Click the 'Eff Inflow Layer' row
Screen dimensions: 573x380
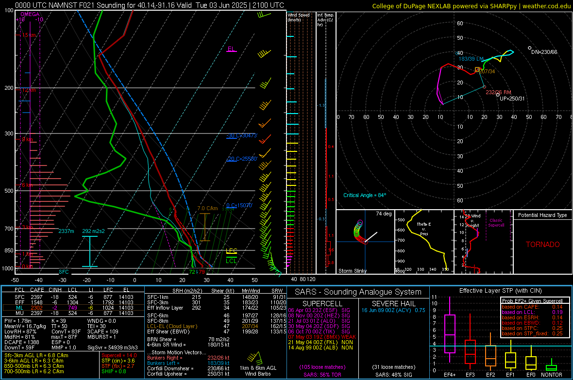217,308
